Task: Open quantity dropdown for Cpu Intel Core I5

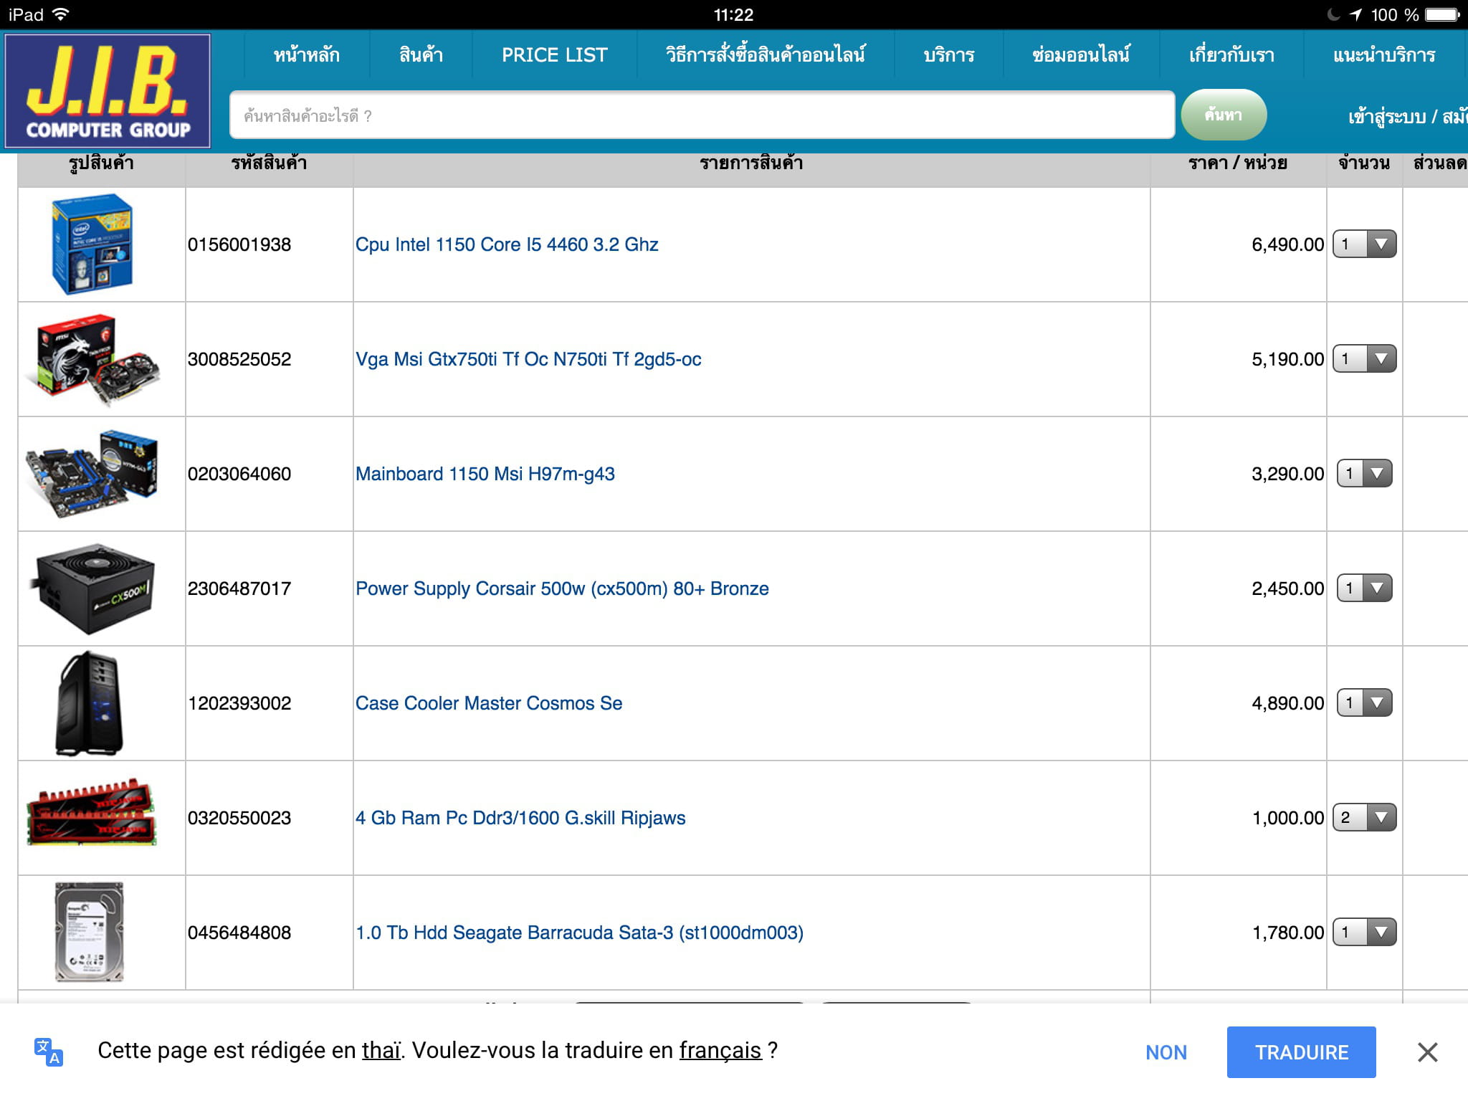Action: coord(1364,244)
